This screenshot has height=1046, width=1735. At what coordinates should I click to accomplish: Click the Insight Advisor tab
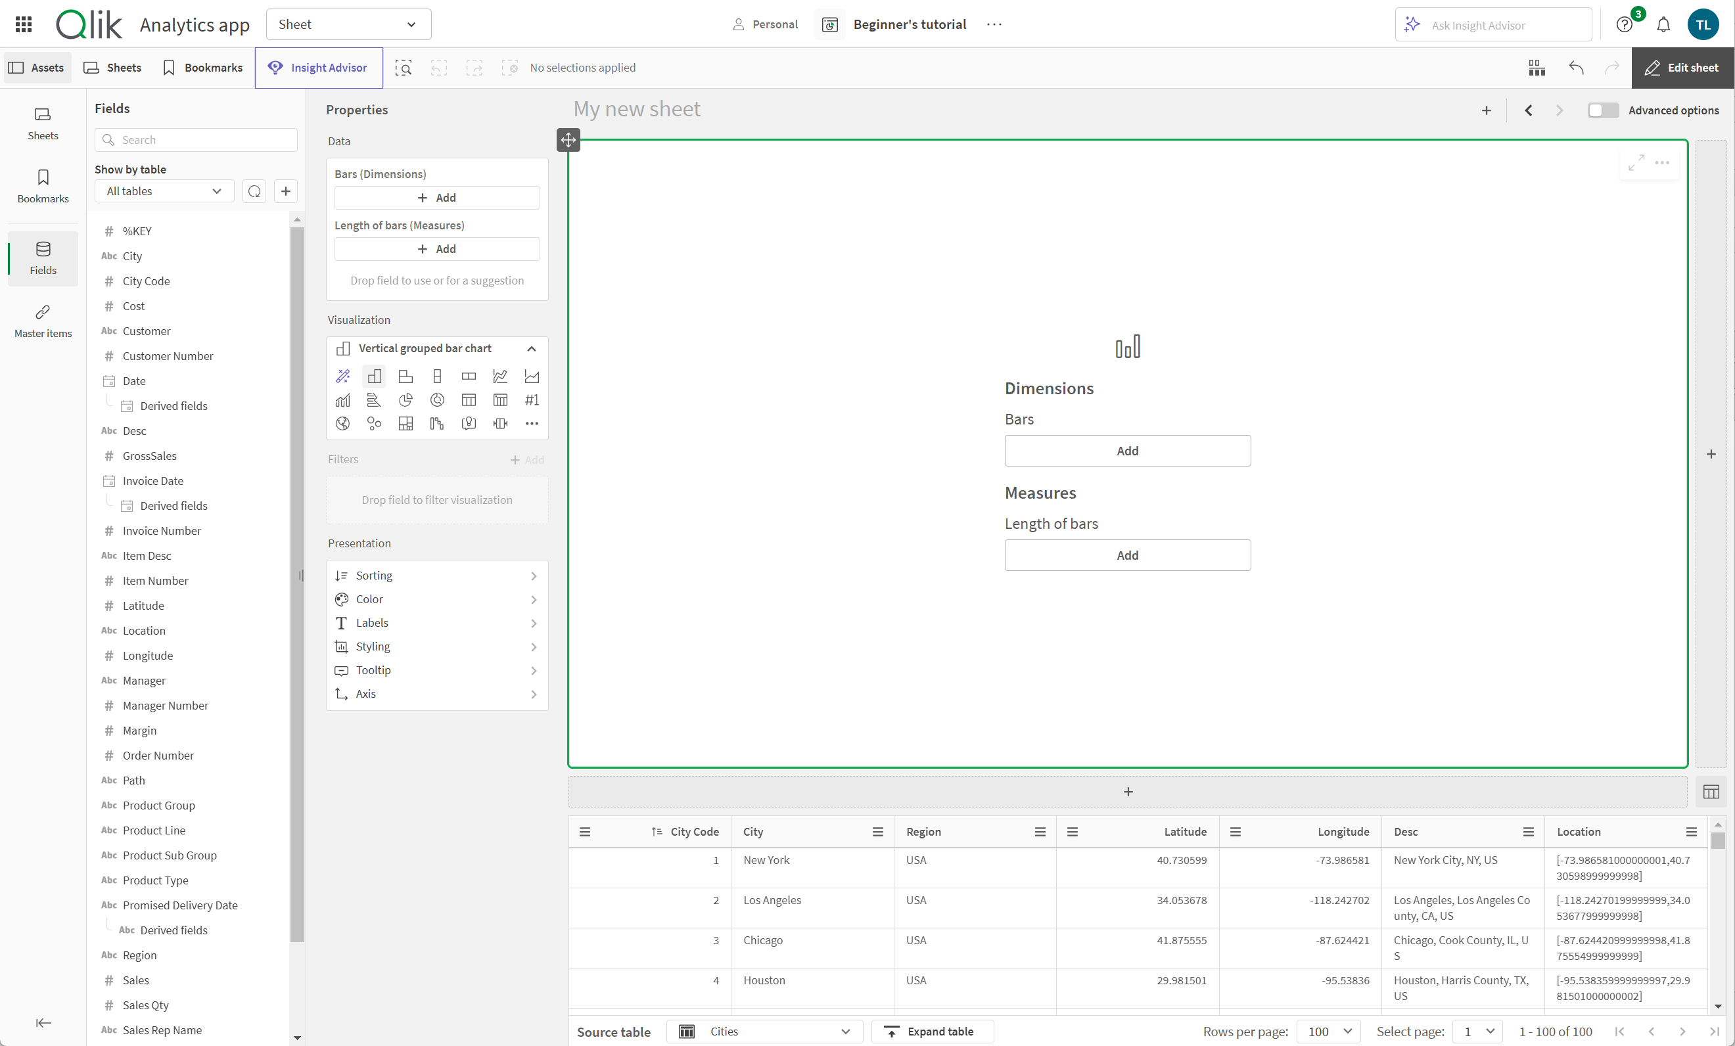coord(319,67)
